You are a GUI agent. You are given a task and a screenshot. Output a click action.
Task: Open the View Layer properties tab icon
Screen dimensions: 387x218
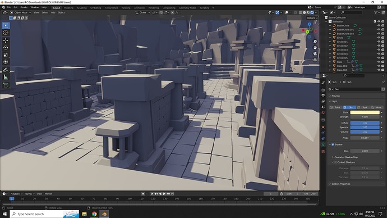[x=323, y=101]
